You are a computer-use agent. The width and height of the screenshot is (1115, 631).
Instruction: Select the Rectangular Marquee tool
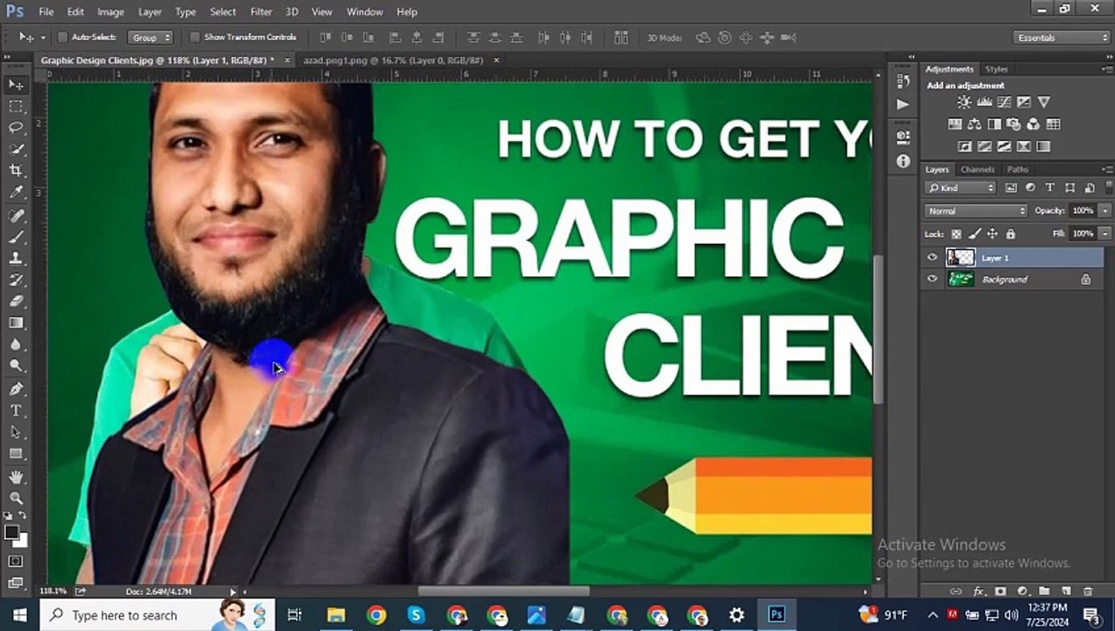pyautogui.click(x=16, y=106)
